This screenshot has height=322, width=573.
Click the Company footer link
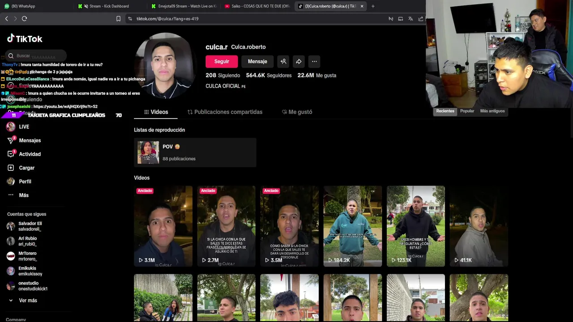[x=16, y=319]
